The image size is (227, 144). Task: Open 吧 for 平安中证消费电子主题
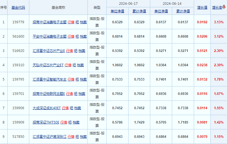[77, 36]
